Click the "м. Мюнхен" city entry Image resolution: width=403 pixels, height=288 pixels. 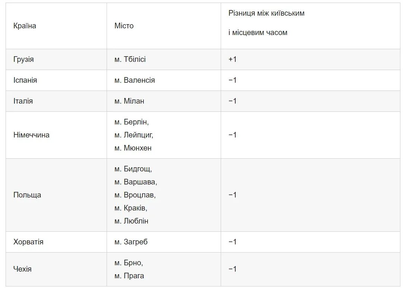133,148
